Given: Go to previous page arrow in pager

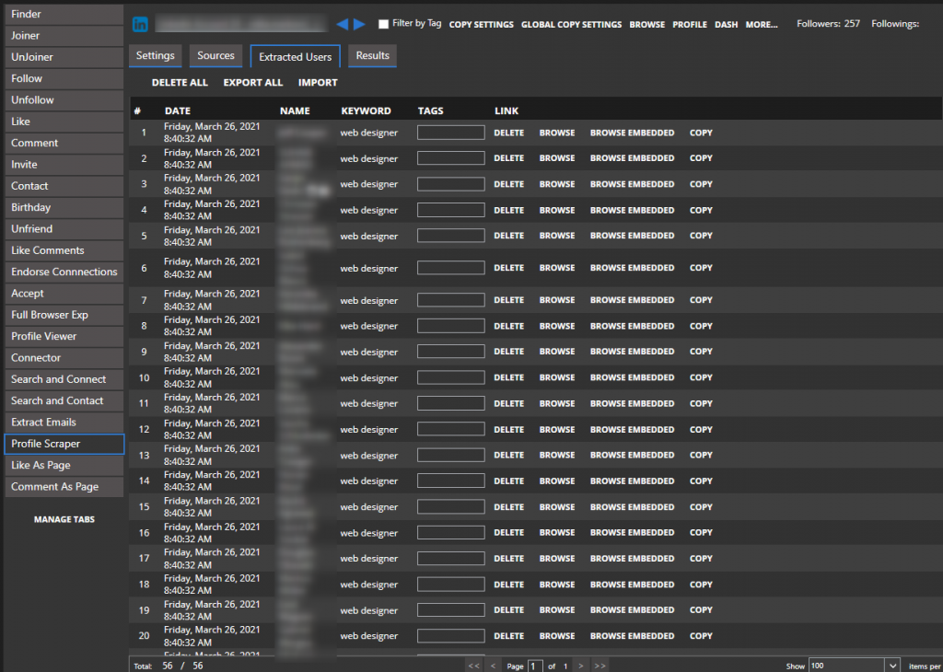Looking at the screenshot, I should click(x=494, y=666).
